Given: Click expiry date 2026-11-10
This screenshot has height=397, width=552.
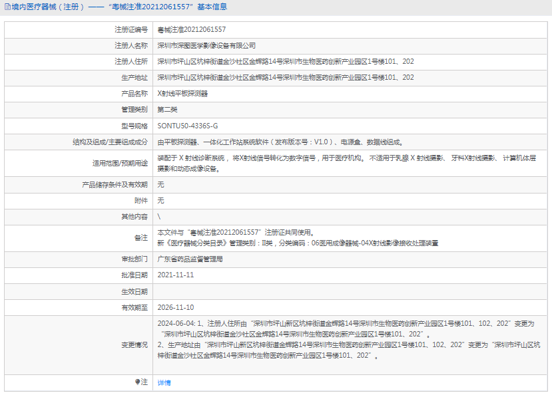Looking at the screenshot, I should tap(176, 307).
